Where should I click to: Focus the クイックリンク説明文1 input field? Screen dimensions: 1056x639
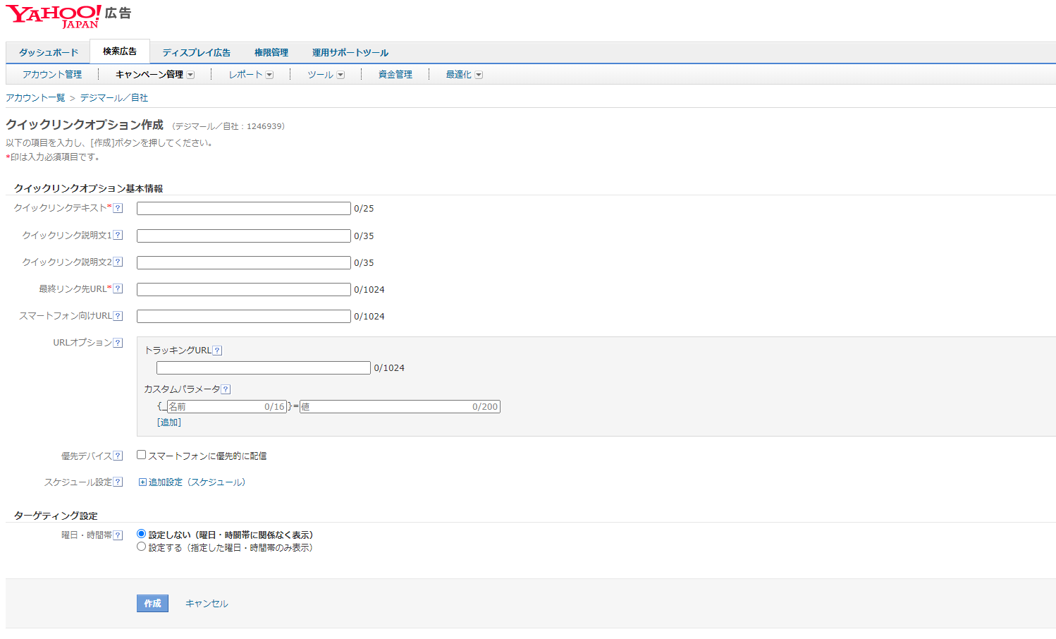click(244, 236)
